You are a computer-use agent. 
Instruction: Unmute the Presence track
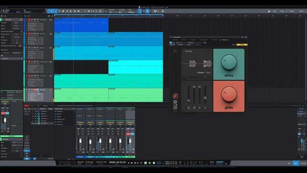29,20
